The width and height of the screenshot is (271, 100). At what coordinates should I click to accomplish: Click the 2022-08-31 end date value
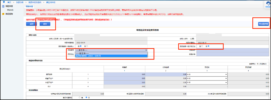coord(202,42)
